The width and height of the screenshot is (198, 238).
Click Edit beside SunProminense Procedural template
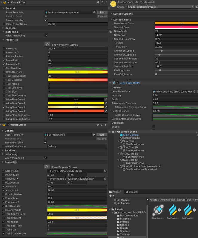pyautogui.click(x=102, y=12)
